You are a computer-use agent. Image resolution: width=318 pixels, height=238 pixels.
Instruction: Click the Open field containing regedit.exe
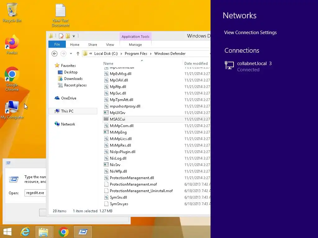coord(35,193)
